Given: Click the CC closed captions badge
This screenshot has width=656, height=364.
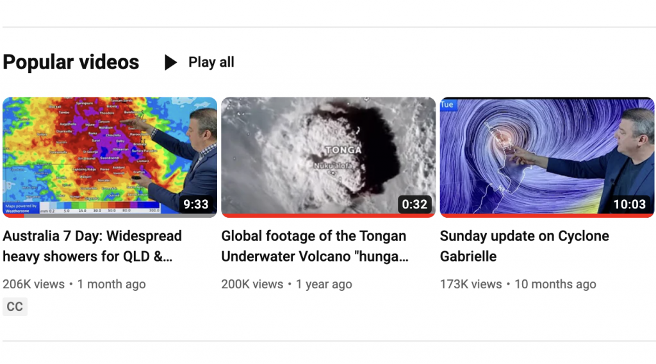Looking at the screenshot, I should click(x=15, y=307).
